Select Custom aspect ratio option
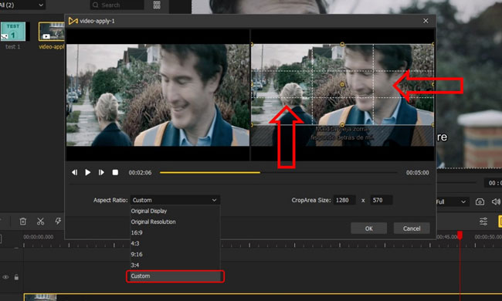The height and width of the screenshot is (301, 502). [175, 276]
